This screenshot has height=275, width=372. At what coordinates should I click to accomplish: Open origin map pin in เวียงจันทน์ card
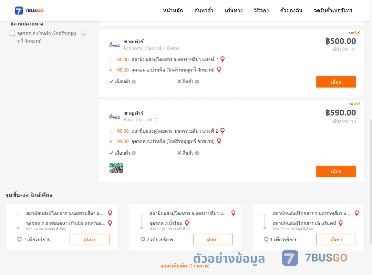(356, 213)
